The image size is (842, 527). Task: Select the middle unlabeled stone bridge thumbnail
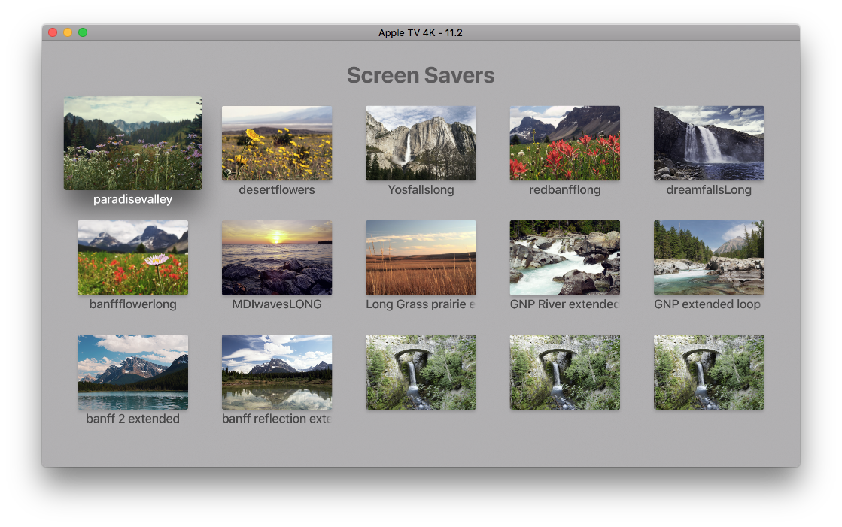coord(565,371)
